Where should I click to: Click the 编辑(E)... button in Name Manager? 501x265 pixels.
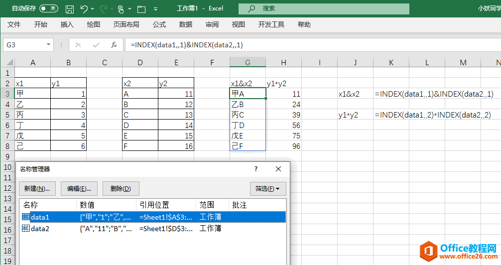coord(79,189)
